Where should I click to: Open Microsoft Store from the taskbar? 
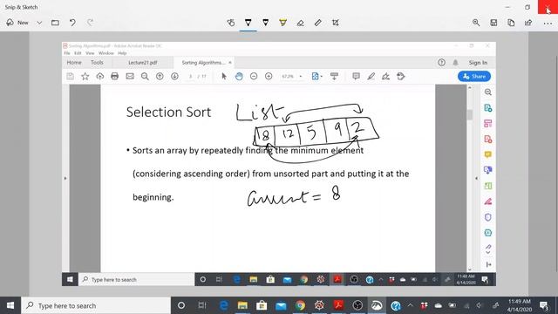262,305
